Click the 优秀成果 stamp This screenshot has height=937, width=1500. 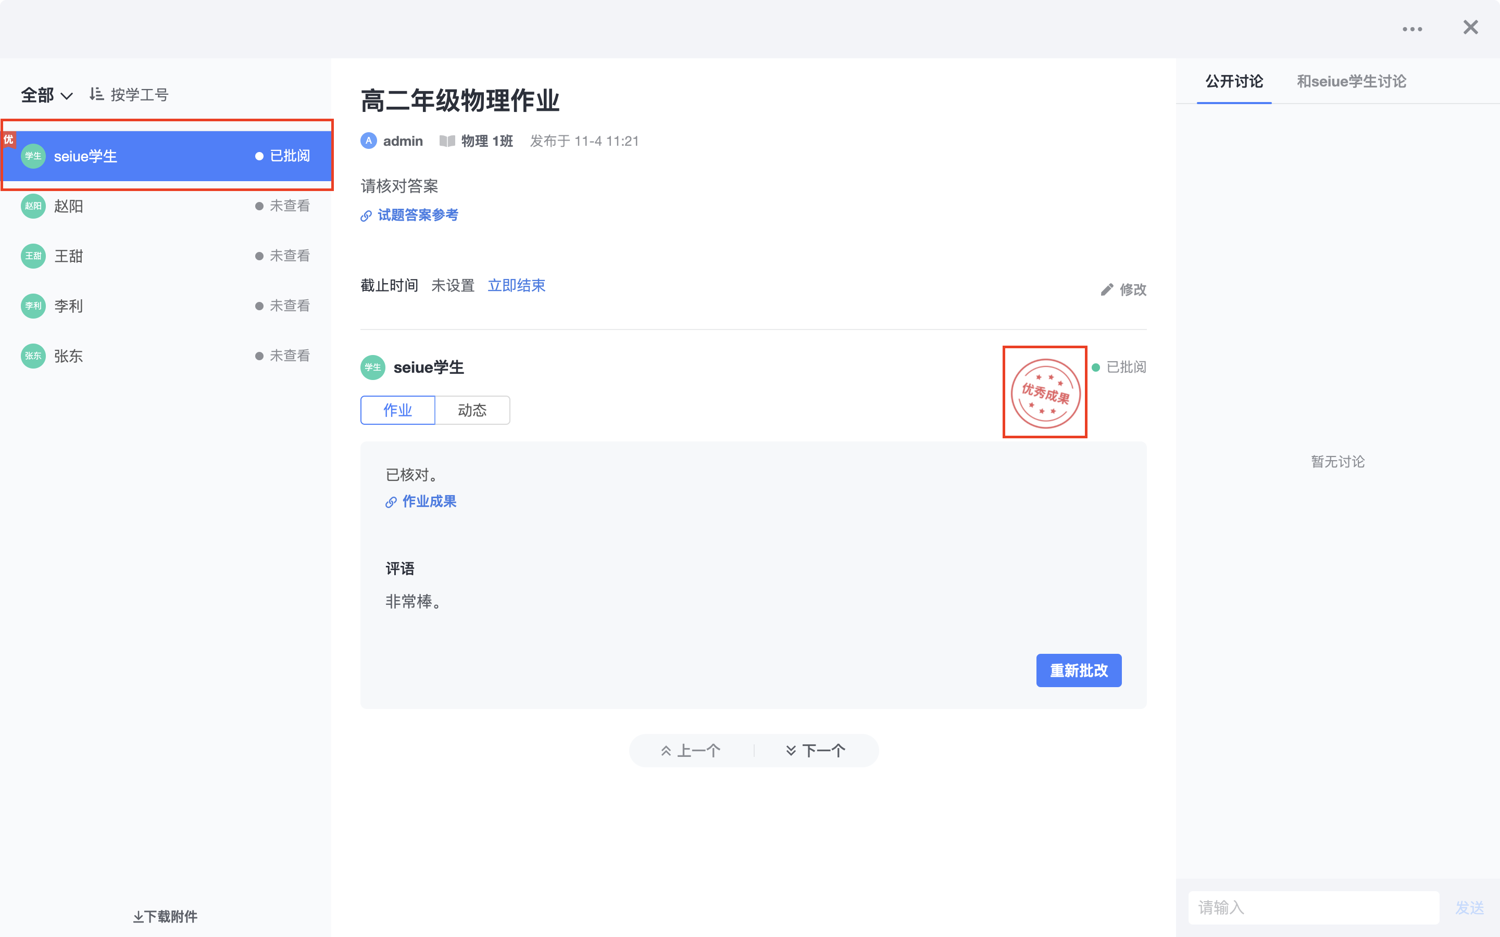click(1045, 393)
